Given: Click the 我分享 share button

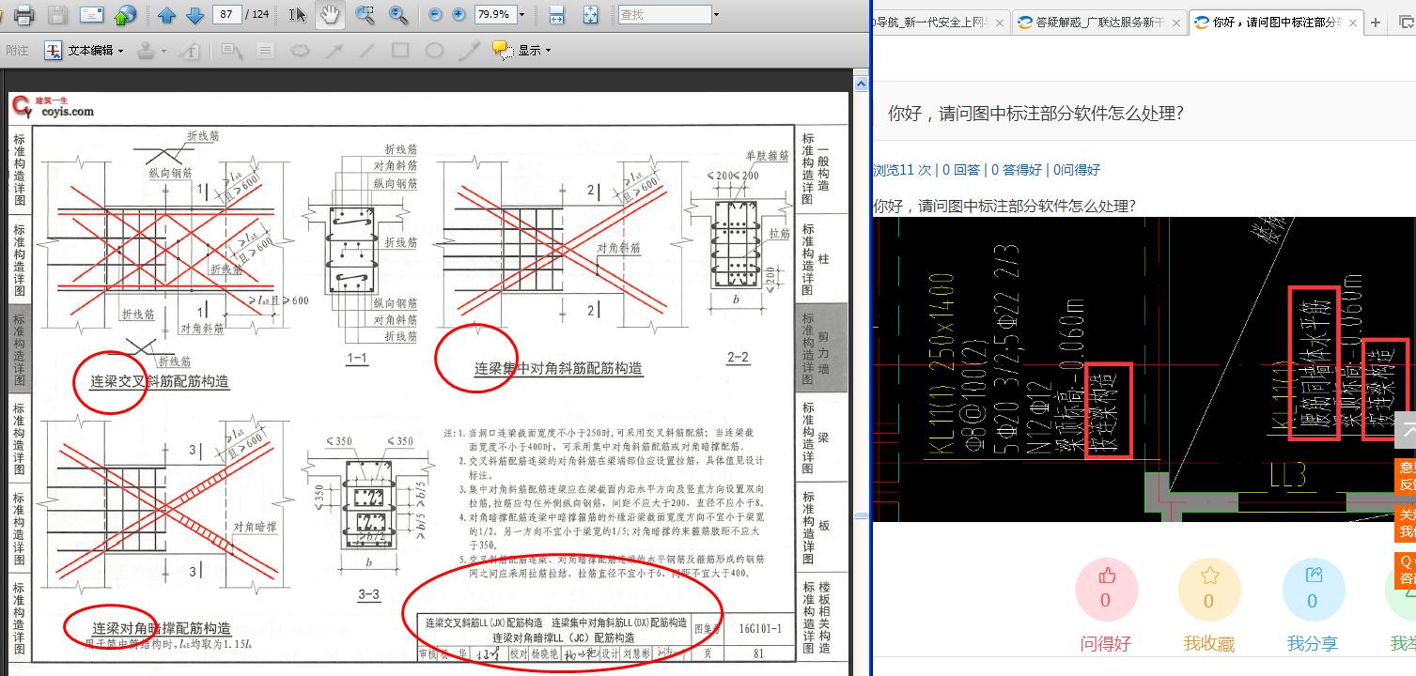Looking at the screenshot, I should click(1313, 604).
